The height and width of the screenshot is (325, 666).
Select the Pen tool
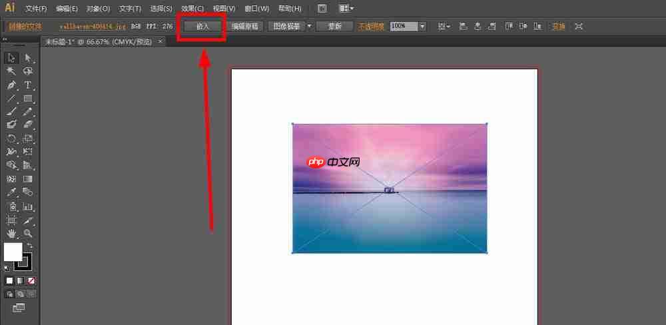click(x=11, y=85)
